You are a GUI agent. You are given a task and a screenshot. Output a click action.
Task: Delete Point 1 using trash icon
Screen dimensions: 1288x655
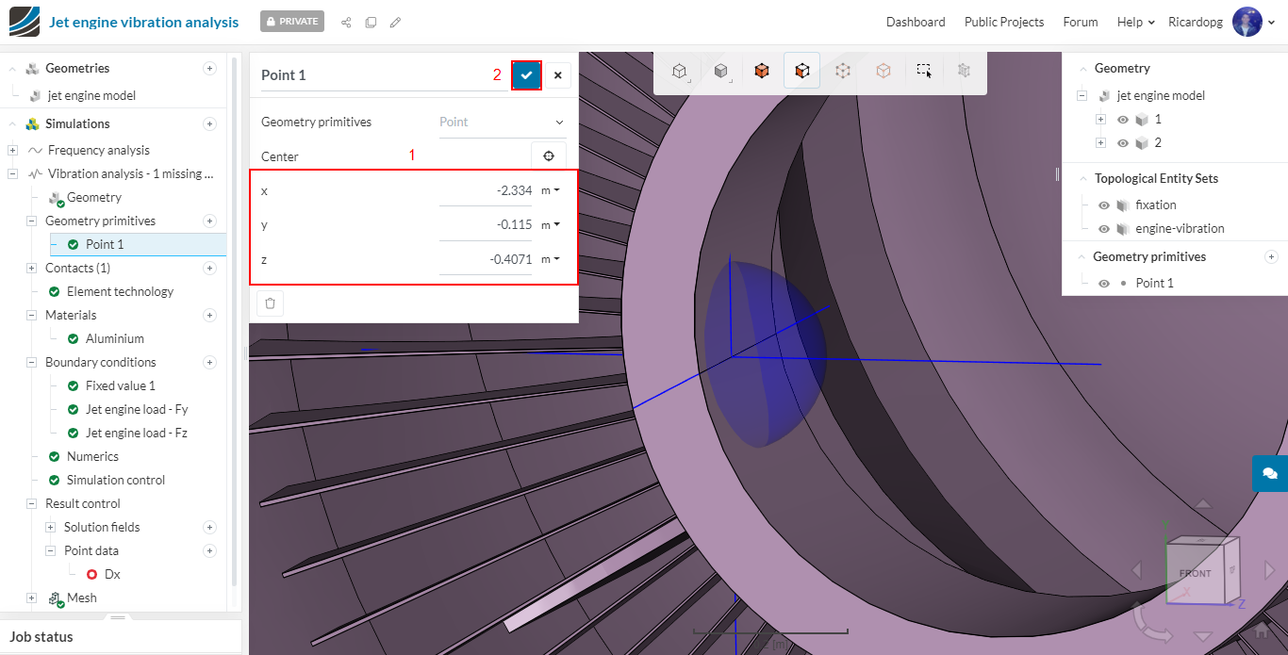[270, 303]
